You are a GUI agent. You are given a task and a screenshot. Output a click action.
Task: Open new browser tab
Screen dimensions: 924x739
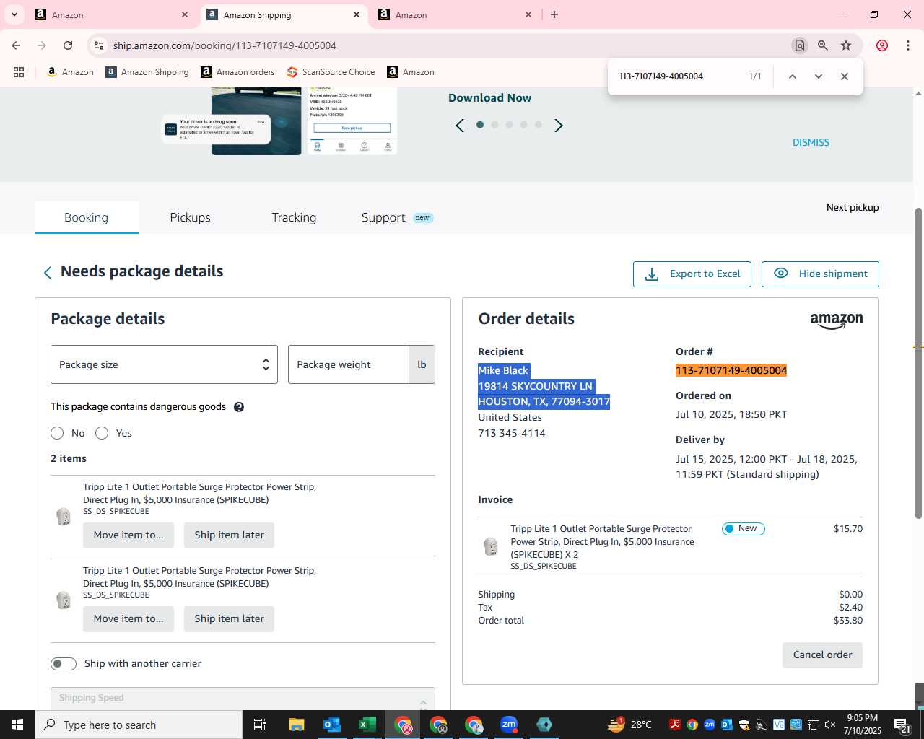click(554, 14)
